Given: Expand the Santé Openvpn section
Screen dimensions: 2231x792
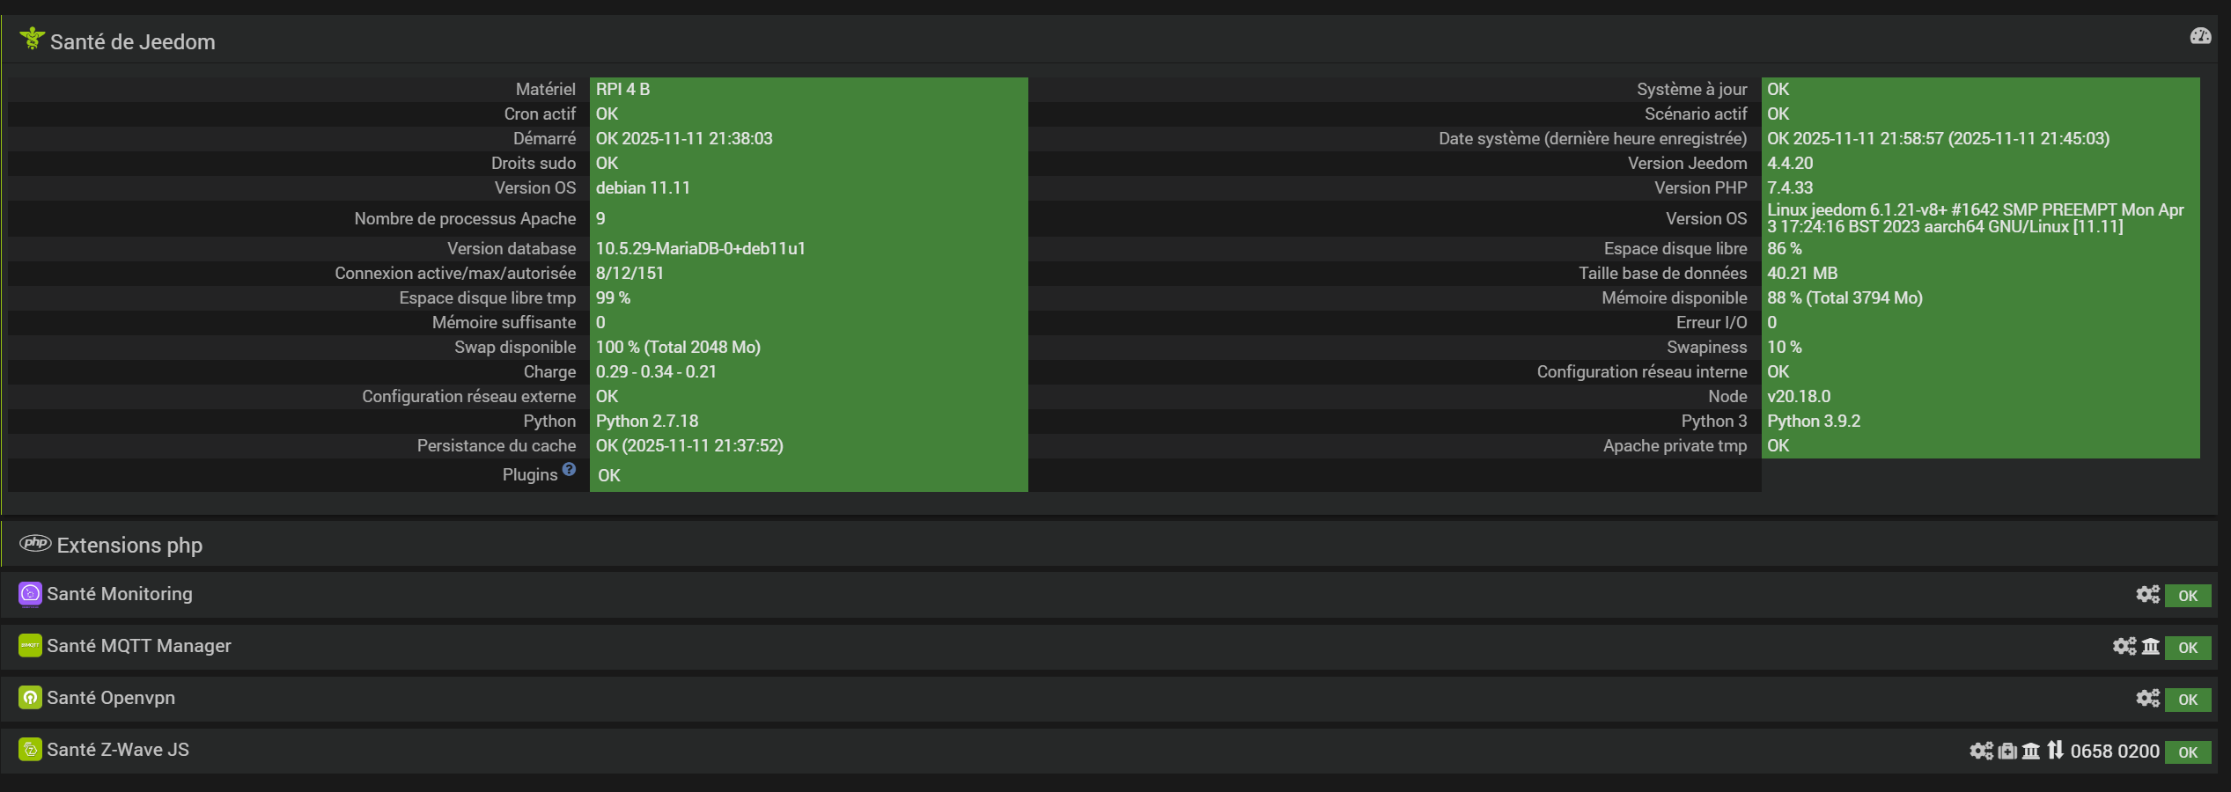Looking at the screenshot, I should click(110, 698).
